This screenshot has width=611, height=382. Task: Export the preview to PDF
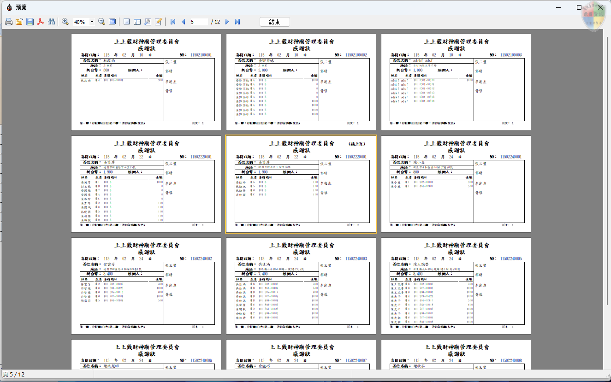tap(41, 22)
